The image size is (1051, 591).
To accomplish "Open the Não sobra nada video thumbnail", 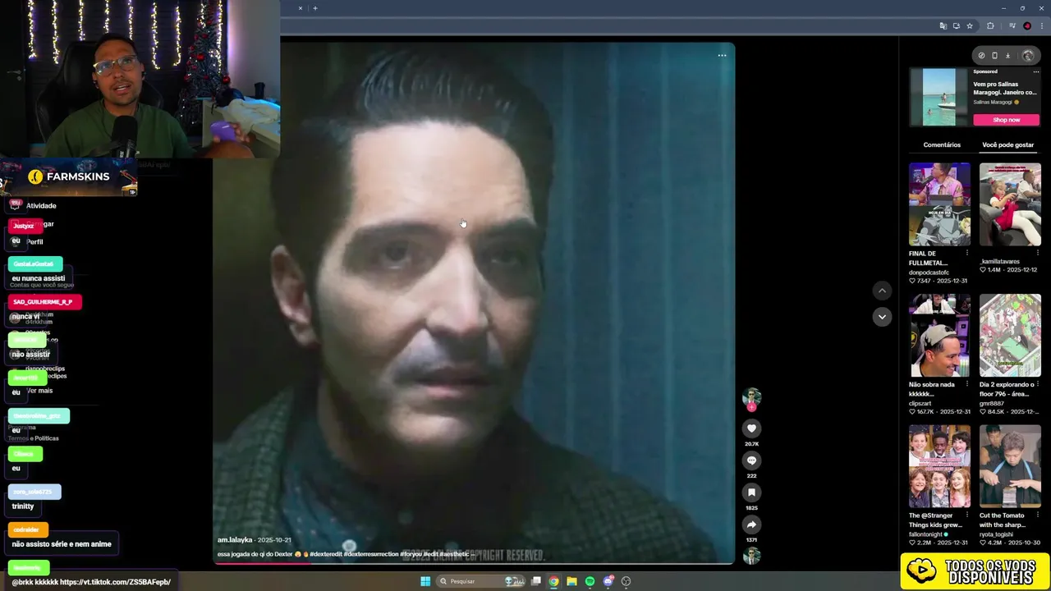I will click(x=939, y=336).
